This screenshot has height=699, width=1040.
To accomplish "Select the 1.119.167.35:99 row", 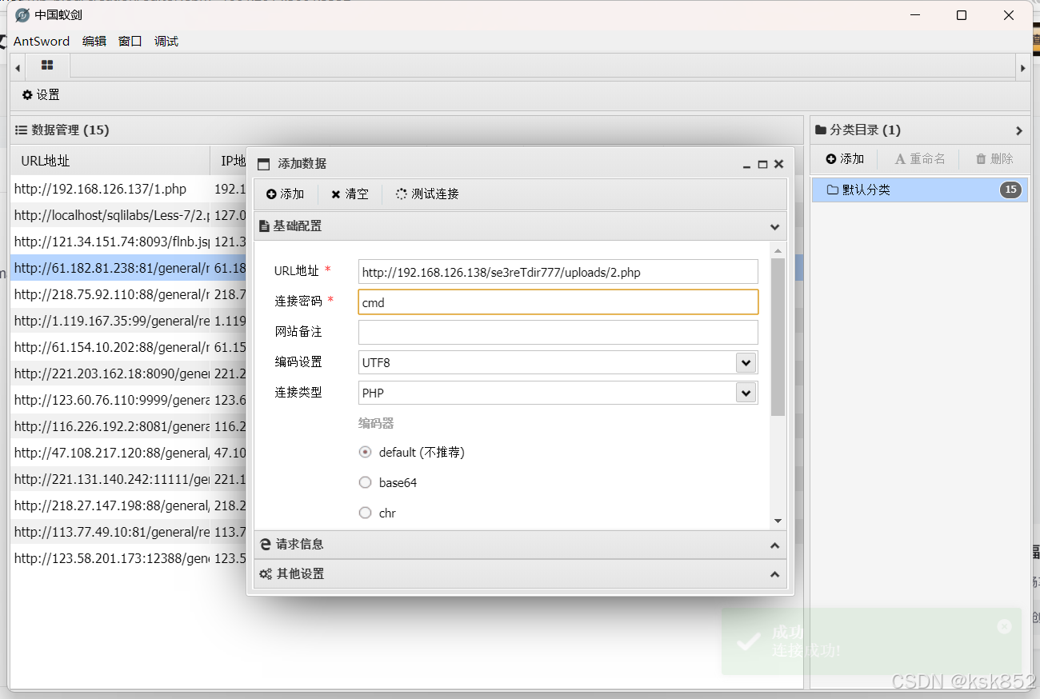I will pos(128,321).
